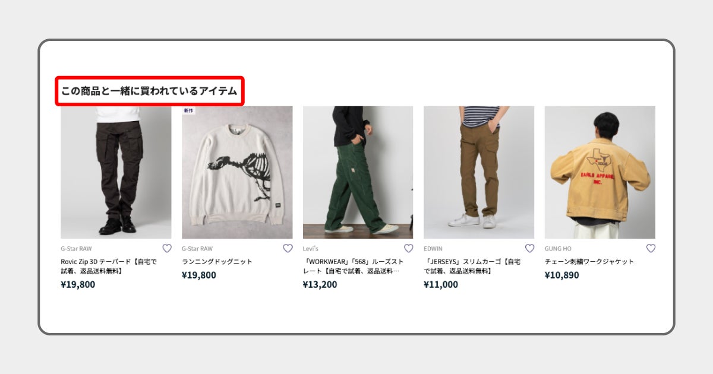
Task: Add EDWIN cargo pants to favorites heart
Action: (x=529, y=249)
